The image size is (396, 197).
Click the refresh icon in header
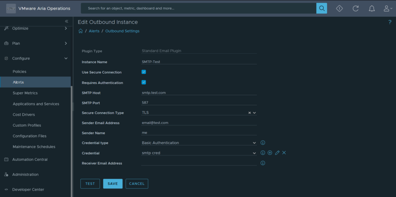click(356, 8)
